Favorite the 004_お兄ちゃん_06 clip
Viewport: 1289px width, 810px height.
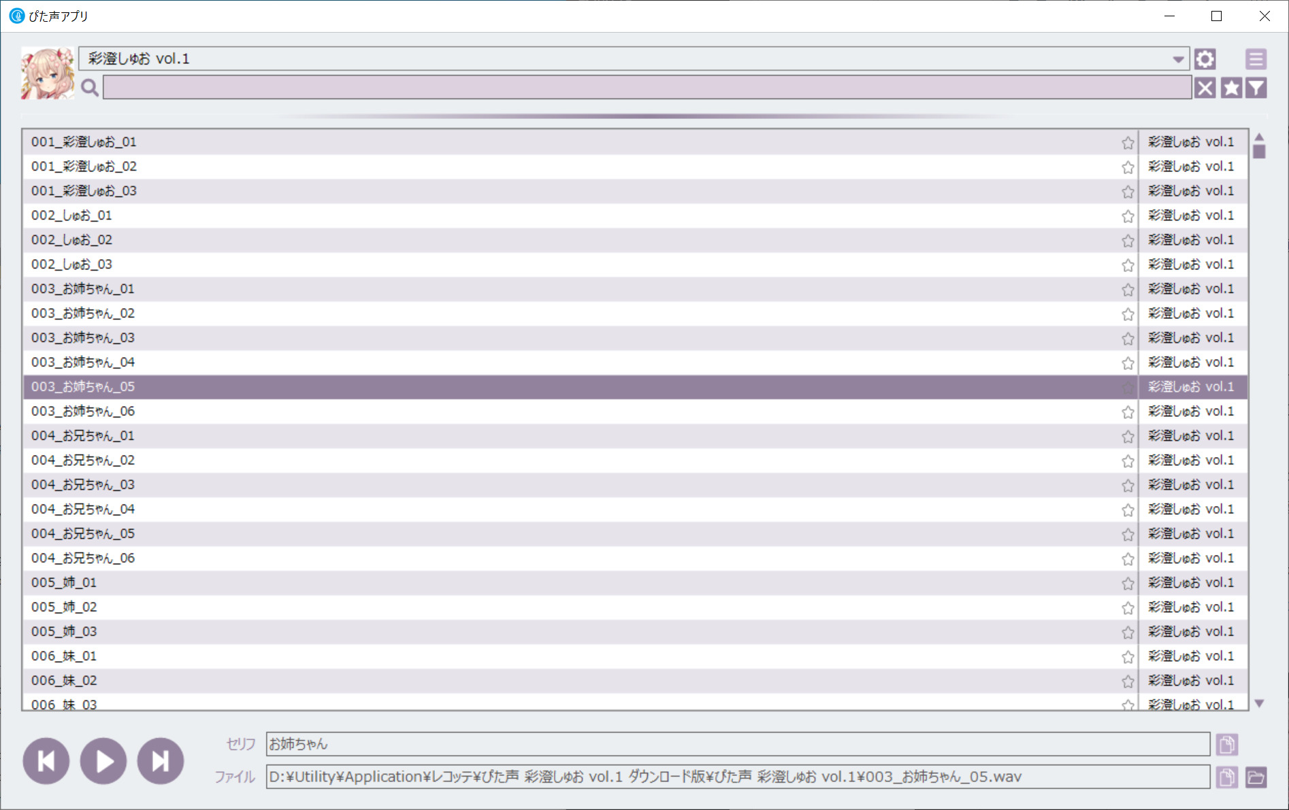pyautogui.click(x=1128, y=559)
